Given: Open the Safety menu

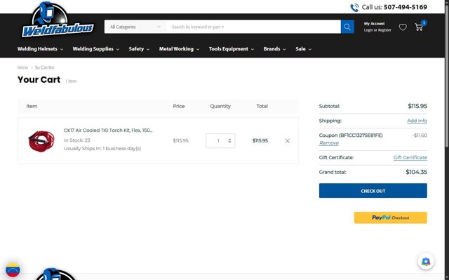Looking at the screenshot, I should coord(139,49).
